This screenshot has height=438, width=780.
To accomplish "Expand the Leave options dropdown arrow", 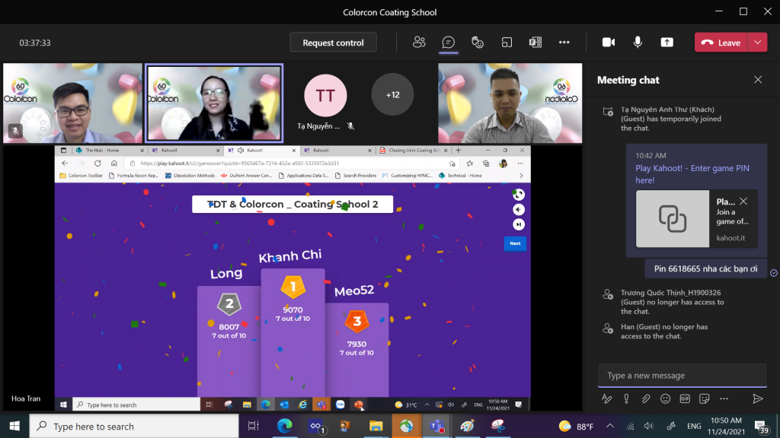I will coord(758,43).
